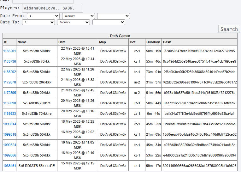Image resolution: width=241 pixels, height=172 pixels.
Task: Click date '22 May 2025 @ 13:41 MSK'
Action: click(x=78, y=51)
